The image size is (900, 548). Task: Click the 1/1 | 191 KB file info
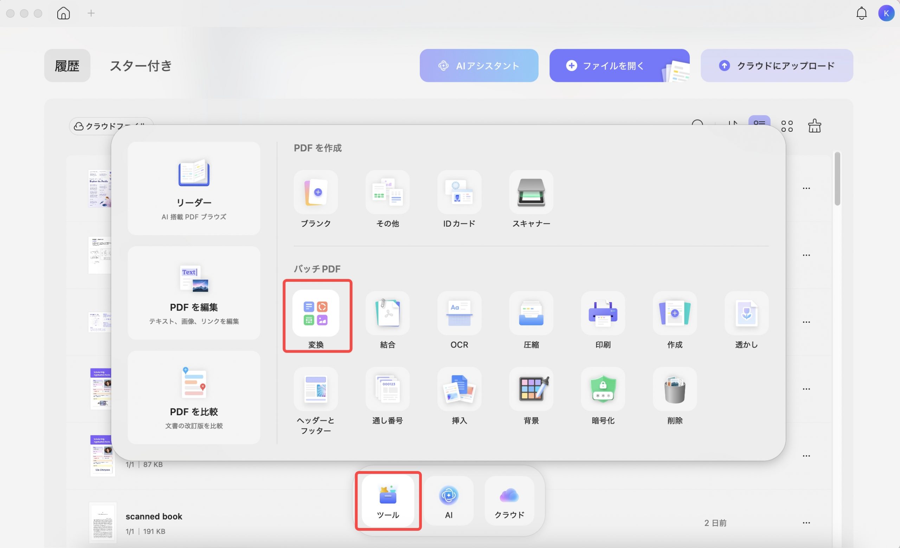[146, 531]
